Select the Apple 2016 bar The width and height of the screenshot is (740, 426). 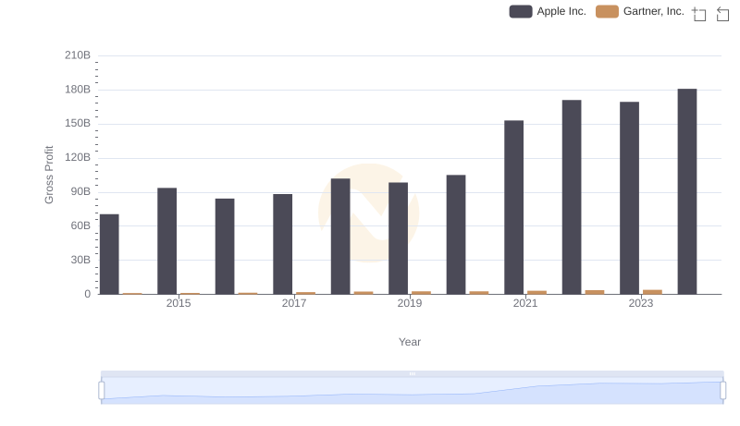tap(225, 247)
